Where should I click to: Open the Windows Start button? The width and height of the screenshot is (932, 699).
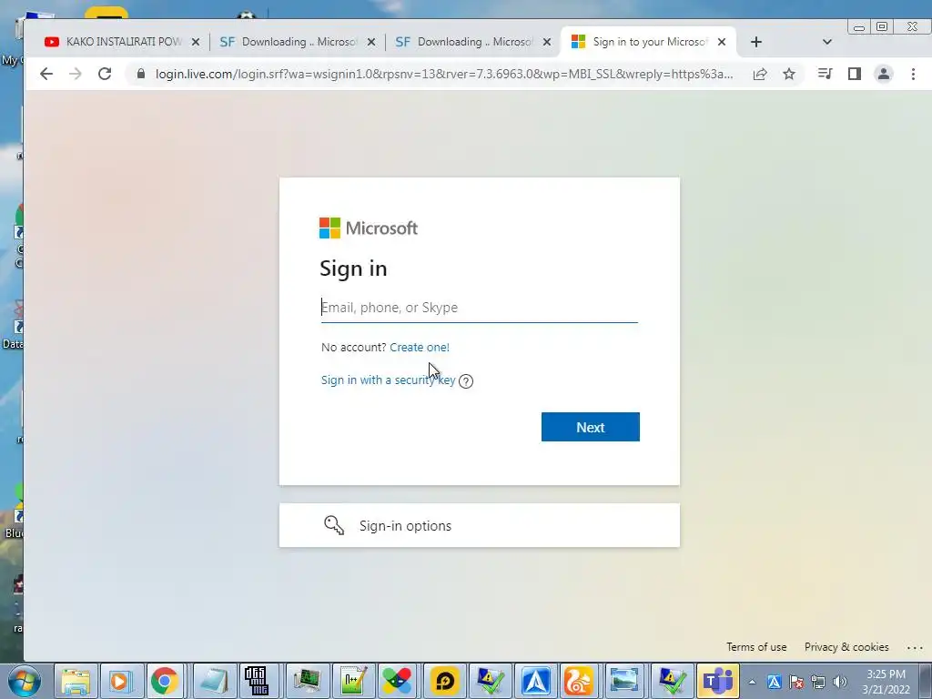pyautogui.click(x=24, y=681)
